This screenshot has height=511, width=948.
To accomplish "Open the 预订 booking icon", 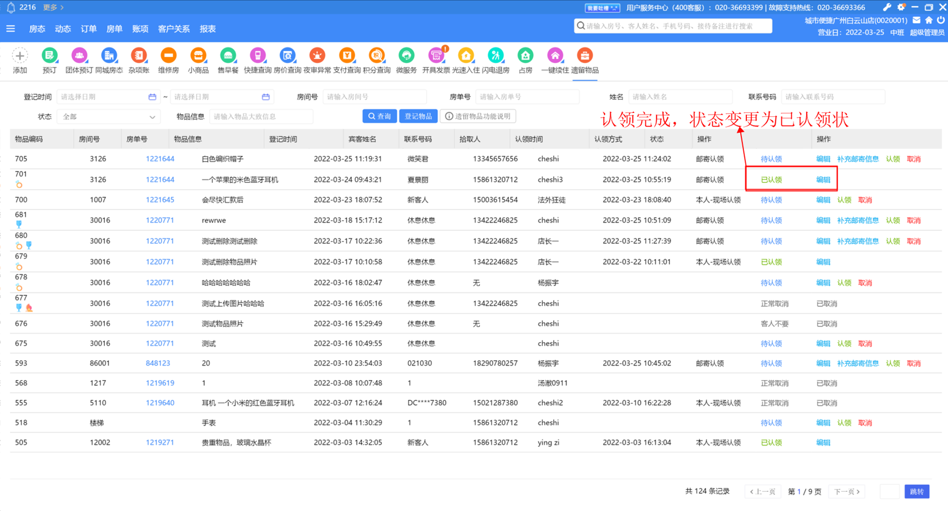I will 49,56.
